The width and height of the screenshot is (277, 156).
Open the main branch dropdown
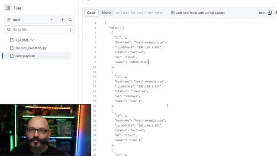[30, 19]
